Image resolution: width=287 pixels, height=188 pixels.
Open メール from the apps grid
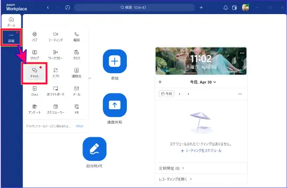pos(77,91)
